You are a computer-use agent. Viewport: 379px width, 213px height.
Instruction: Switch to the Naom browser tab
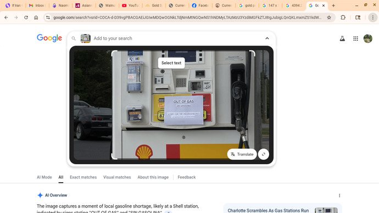60,5
